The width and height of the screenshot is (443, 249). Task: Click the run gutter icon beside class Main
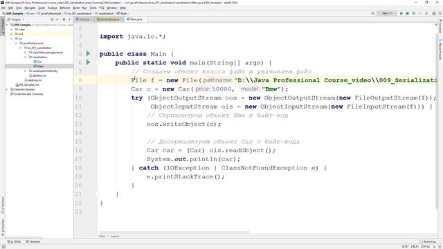click(88, 53)
